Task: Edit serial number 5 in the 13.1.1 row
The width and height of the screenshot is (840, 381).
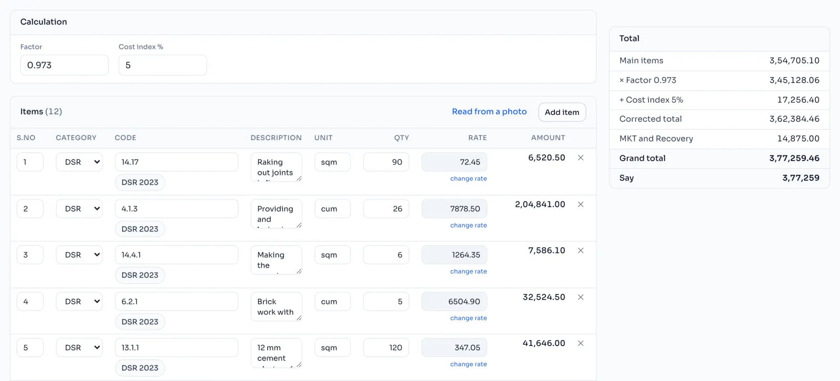Action: pos(30,347)
